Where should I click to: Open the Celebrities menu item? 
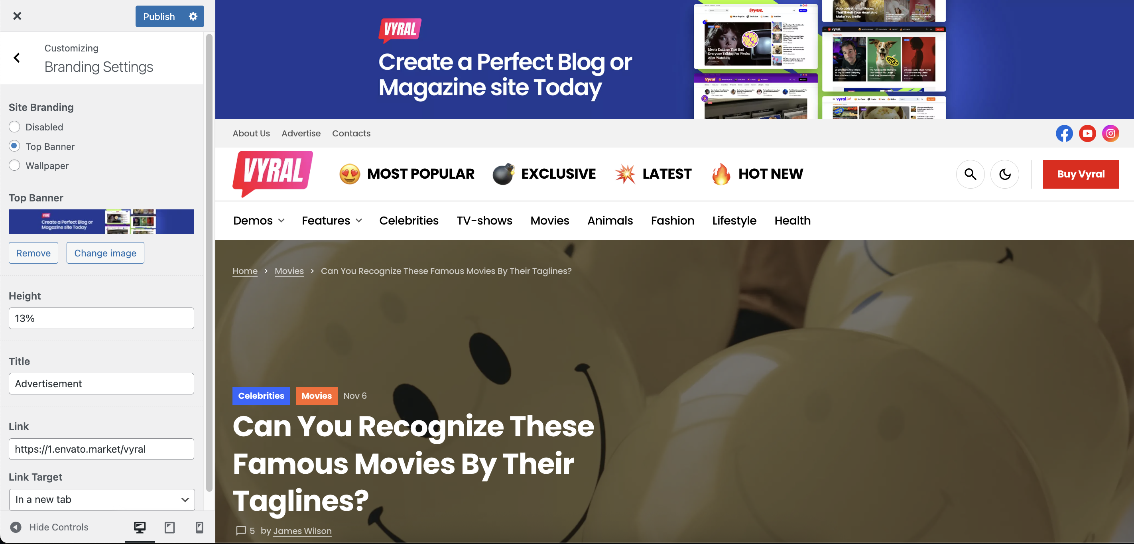[x=409, y=220]
